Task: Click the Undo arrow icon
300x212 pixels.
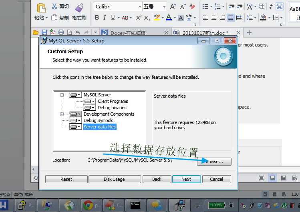Action: (77, 32)
